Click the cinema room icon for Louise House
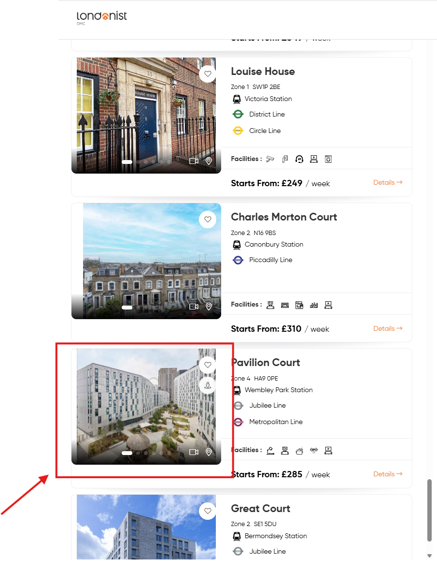The height and width of the screenshot is (573, 437). pyautogui.click(x=314, y=159)
